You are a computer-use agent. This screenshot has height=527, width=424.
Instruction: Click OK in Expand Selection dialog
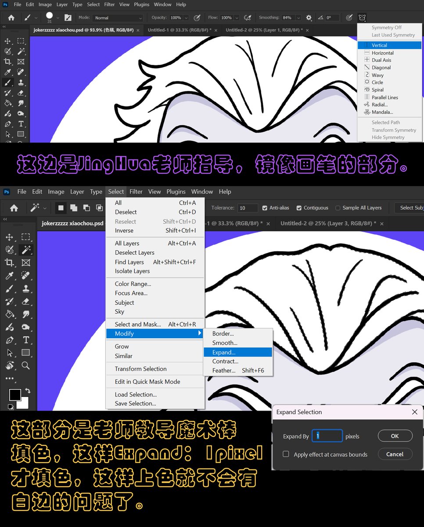point(395,436)
